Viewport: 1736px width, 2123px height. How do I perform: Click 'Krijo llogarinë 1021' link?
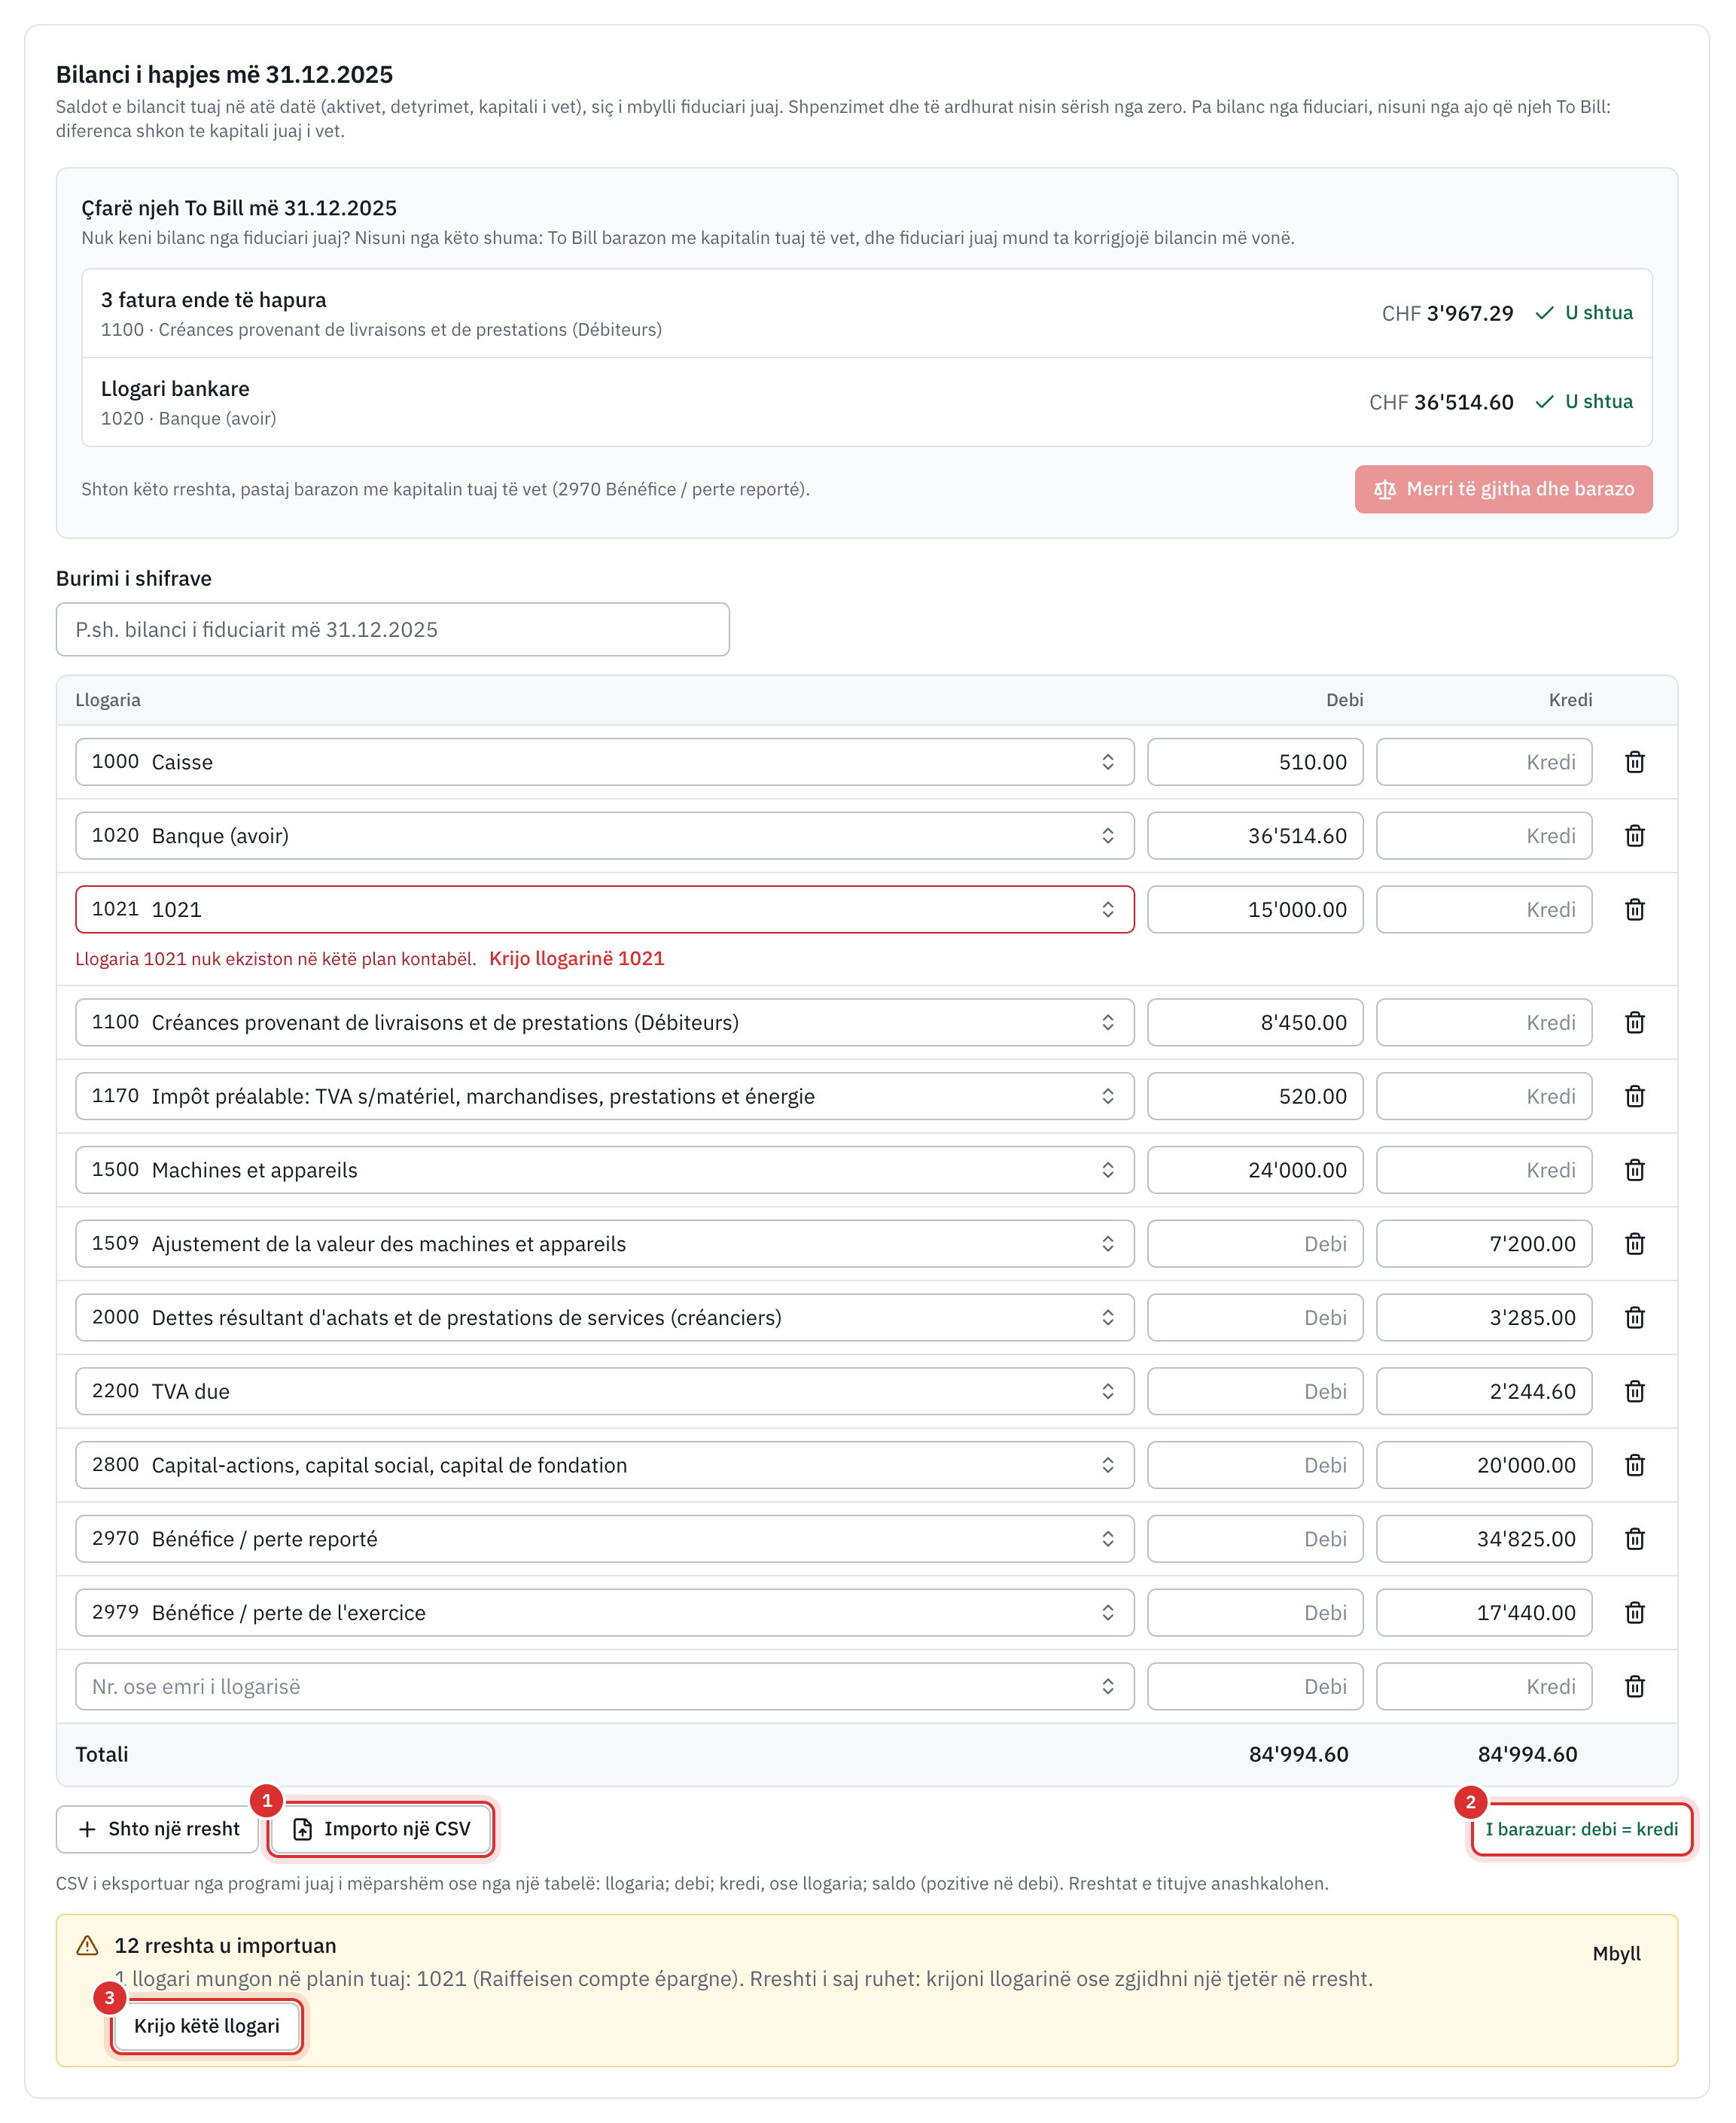coord(577,959)
